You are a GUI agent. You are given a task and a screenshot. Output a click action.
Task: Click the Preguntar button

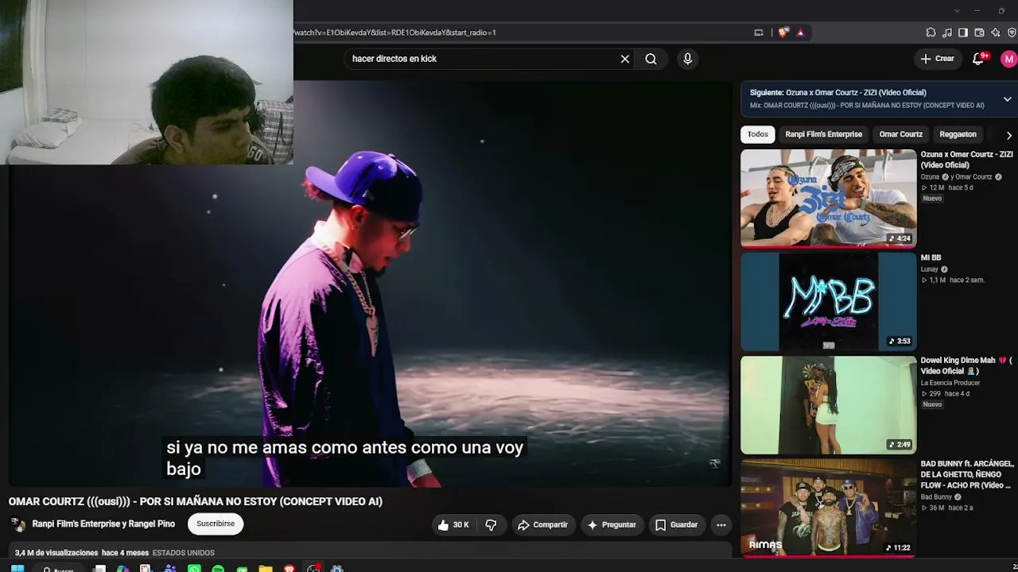coord(612,524)
